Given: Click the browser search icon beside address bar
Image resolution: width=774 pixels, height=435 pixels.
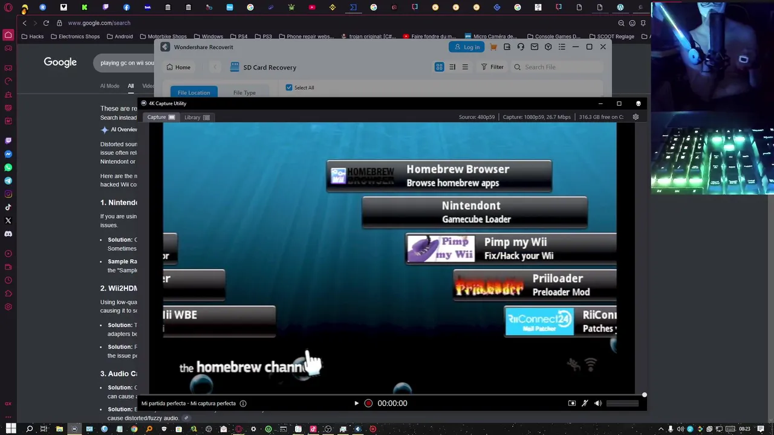Looking at the screenshot, I should coord(621,23).
